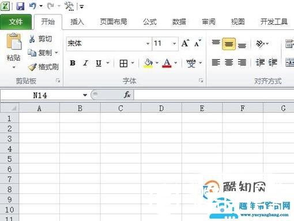294x221 pixels.
Task: Switch to the 公式 tab
Action: (150, 22)
